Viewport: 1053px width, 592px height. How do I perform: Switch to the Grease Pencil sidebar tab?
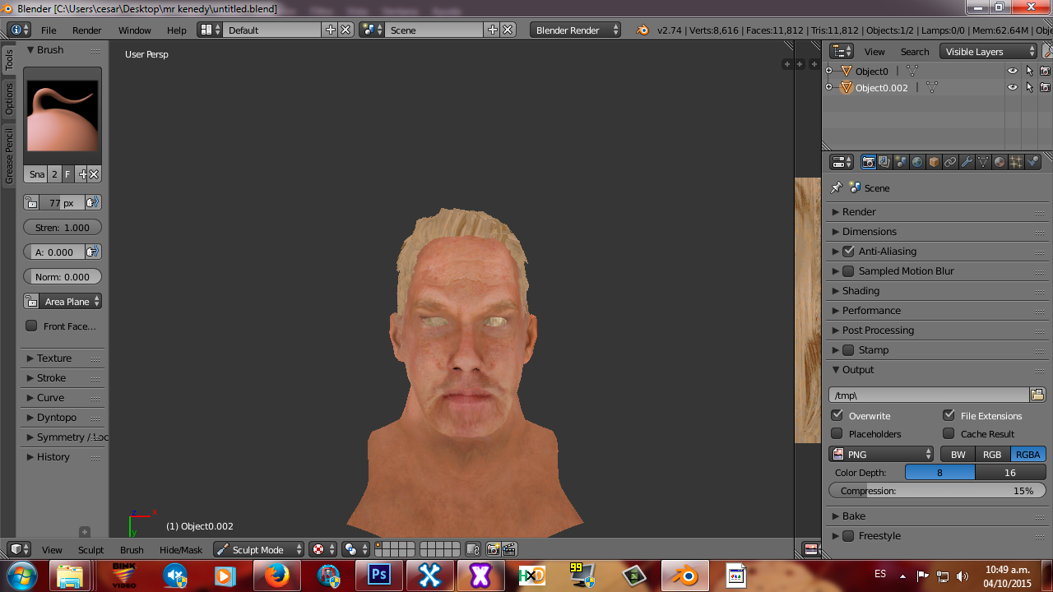pos(9,155)
